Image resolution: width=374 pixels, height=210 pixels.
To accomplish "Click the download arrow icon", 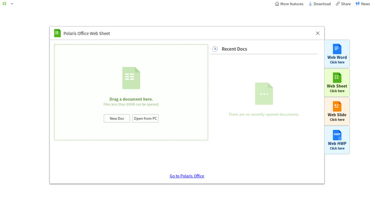I will click(310, 4).
